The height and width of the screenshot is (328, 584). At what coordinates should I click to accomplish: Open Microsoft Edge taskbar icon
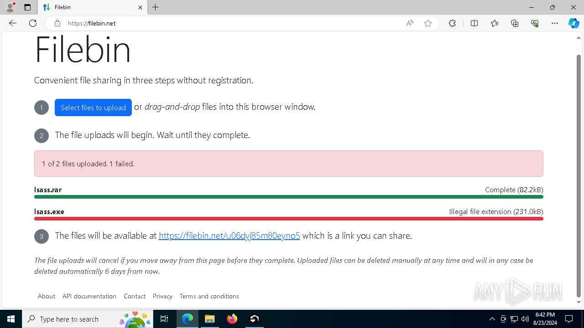click(188, 319)
